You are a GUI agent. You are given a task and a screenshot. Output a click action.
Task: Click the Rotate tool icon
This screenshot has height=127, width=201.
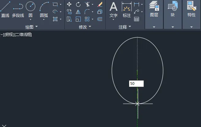click(78, 4)
